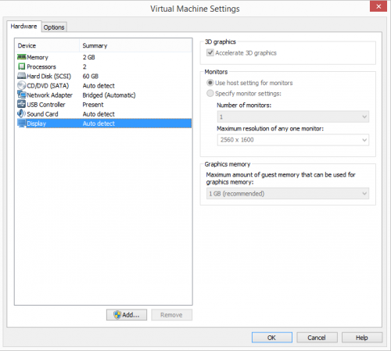Click the Memory device icon

tap(22, 57)
